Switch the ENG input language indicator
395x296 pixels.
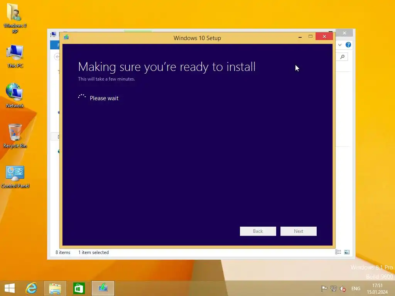click(x=356, y=289)
